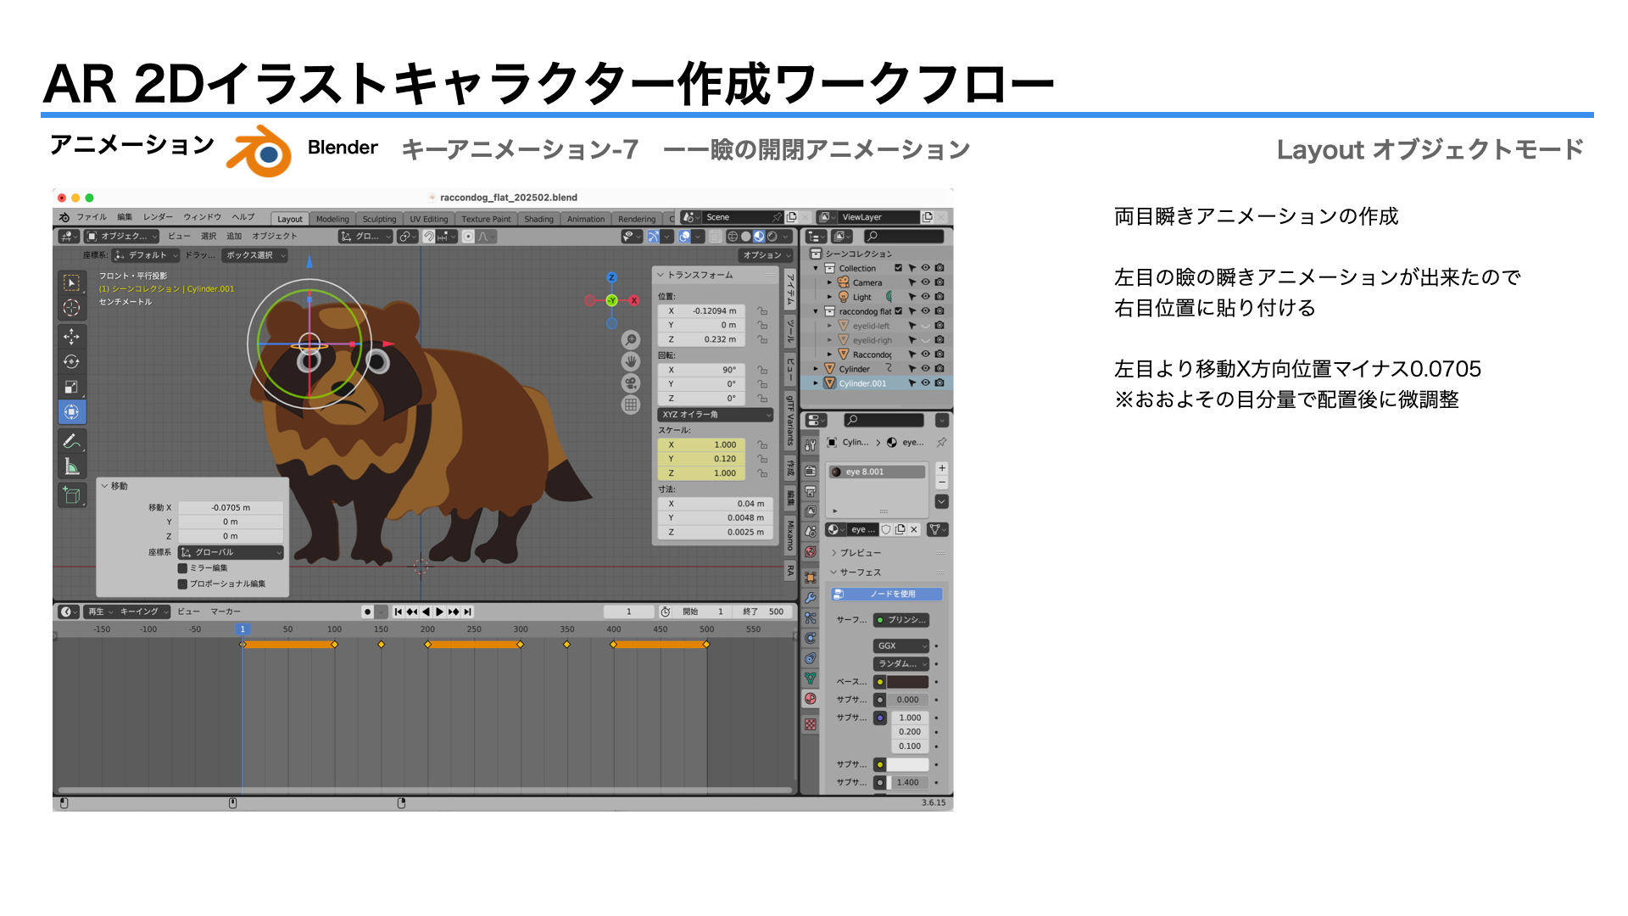Select the Add Cube tool

[71, 495]
